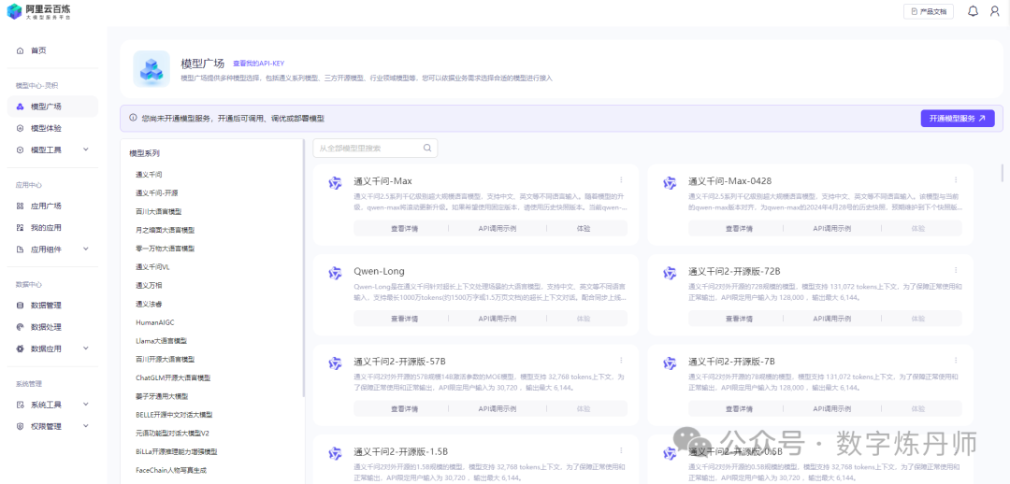Viewport: 1010px width, 484px height.
Task: Open more options for 通义千问2-开源版-57B card
Action: (x=621, y=361)
